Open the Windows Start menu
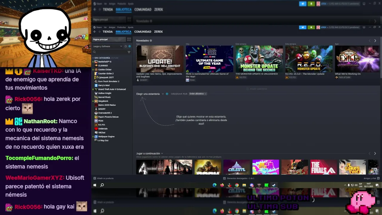The width and height of the screenshot is (382, 215). 95,185
